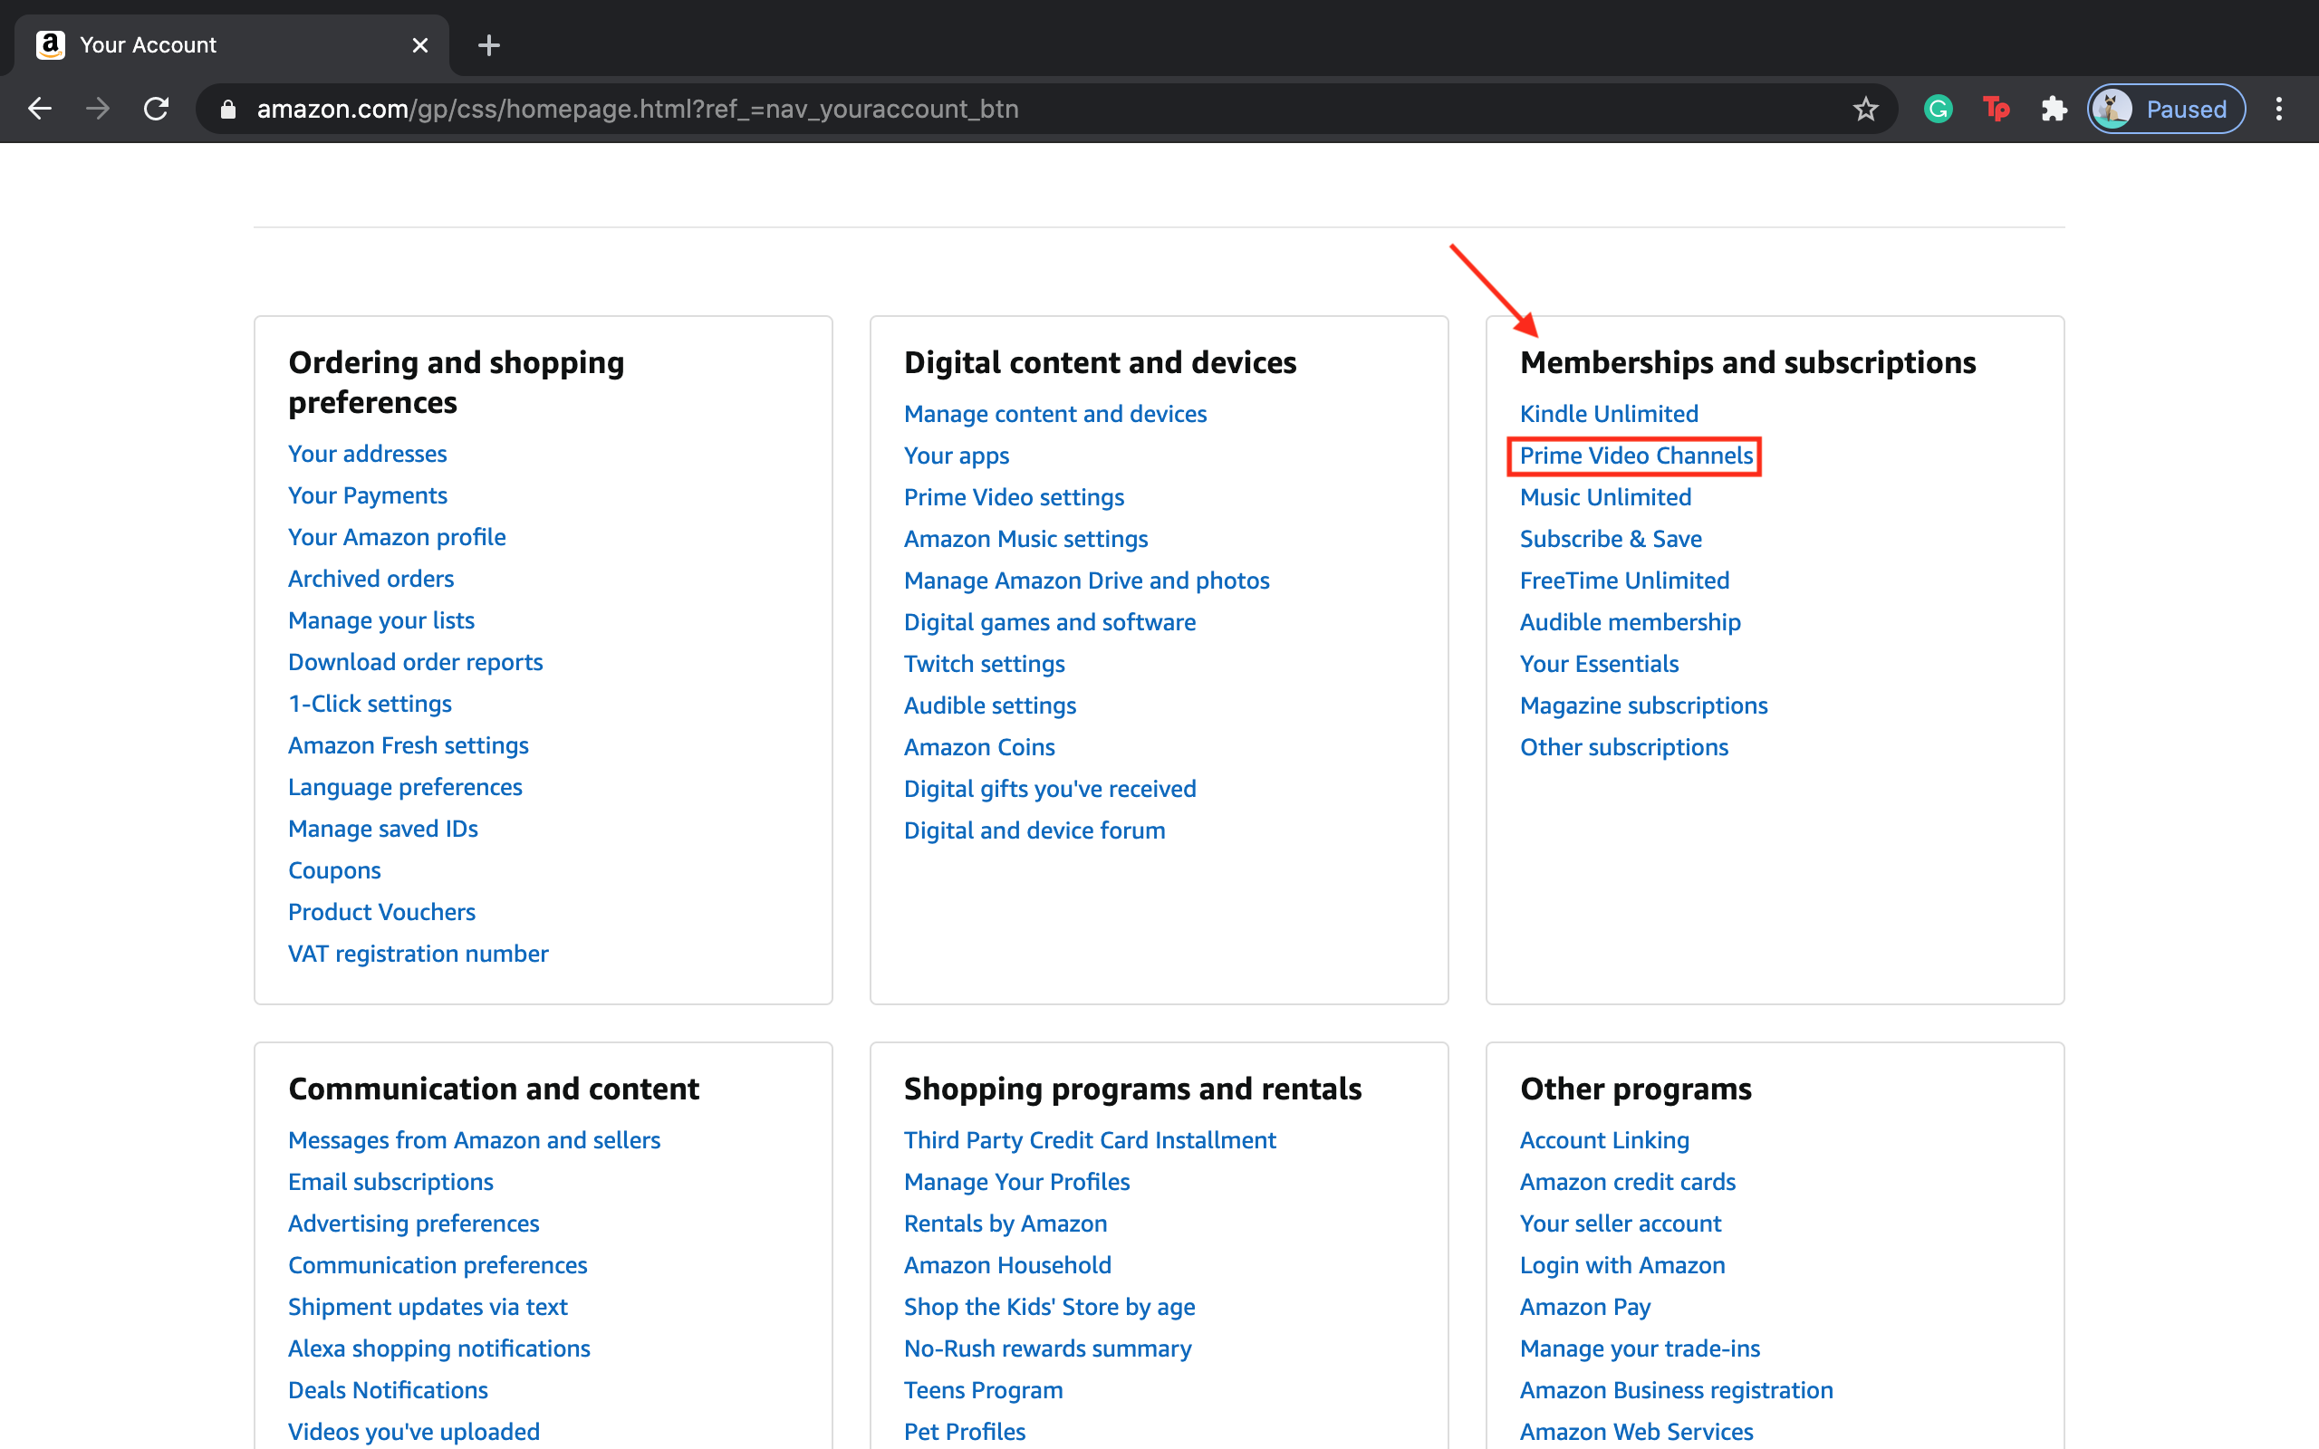Open Email subscriptions
Viewport: 2319px width, 1449px height.
click(391, 1182)
